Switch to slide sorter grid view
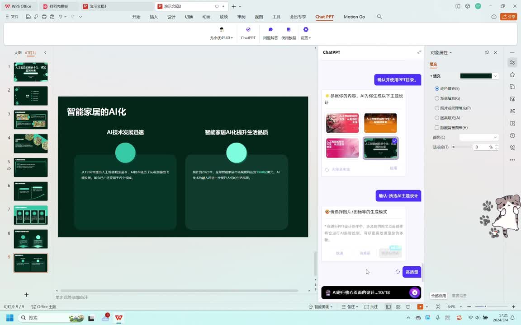 point(398,307)
